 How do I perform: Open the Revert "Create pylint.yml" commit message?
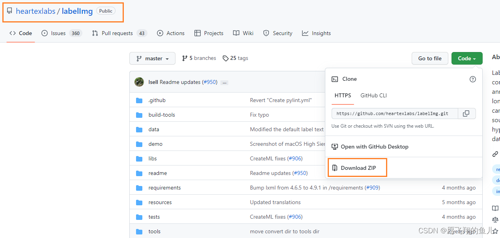click(x=281, y=100)
